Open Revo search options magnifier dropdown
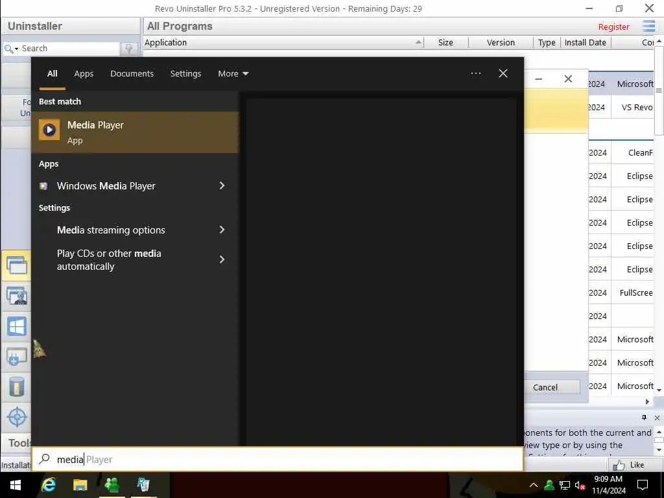664x498 pixels. [x=11, y=49]
